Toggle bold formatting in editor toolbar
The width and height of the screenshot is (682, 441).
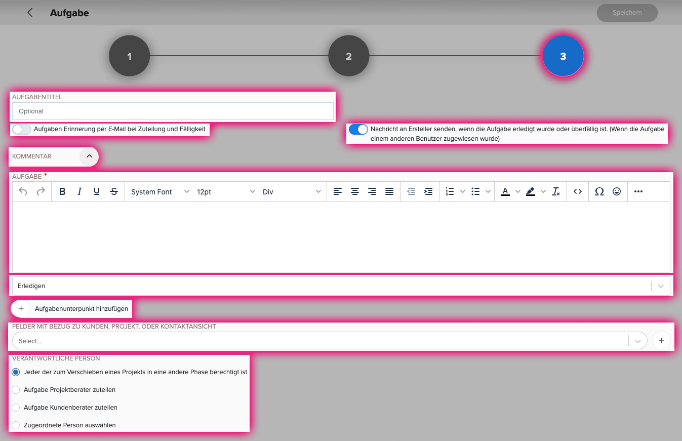coord(62,191)
